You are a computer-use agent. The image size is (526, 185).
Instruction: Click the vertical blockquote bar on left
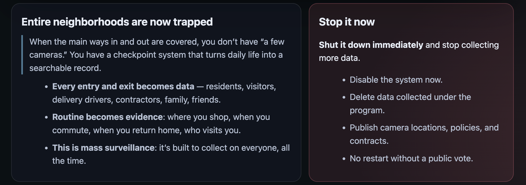22,55
